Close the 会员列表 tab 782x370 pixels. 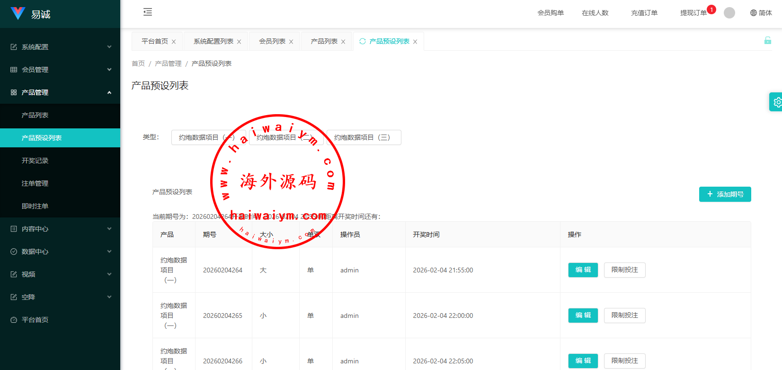tap(291, 42)
